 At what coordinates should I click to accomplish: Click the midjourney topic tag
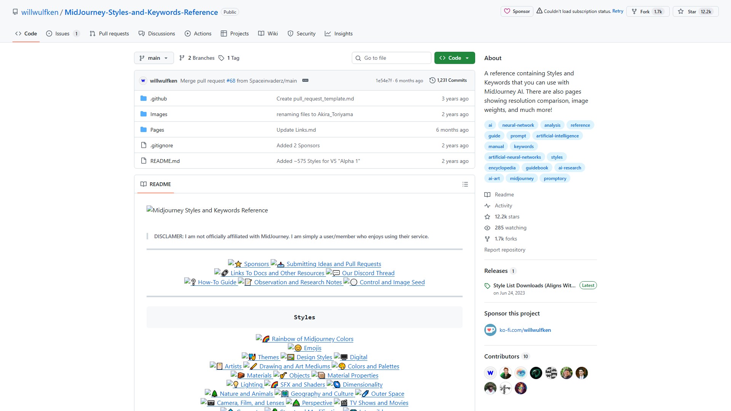(522, 178)
